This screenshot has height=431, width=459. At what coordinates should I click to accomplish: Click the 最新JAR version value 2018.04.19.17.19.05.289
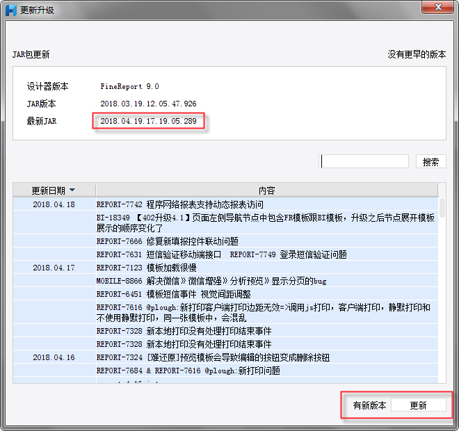(x=148, y=121)
